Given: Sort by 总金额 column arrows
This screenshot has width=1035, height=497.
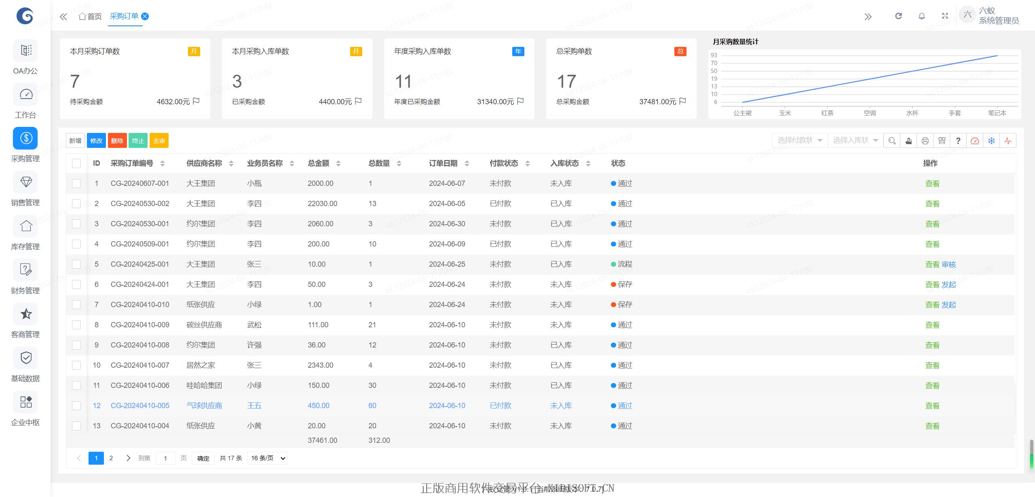Looking at the screenshot, I should 338,164.
